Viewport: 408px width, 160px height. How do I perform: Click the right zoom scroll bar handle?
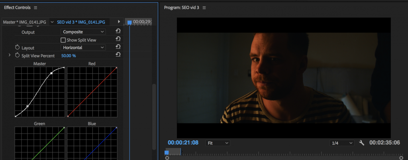point(401,158)
